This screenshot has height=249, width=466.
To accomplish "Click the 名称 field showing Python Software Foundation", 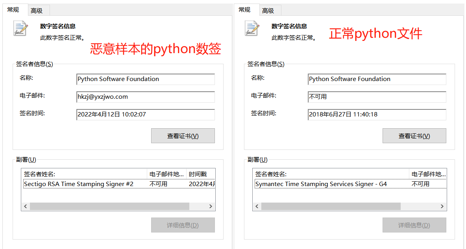I will point(145,79).
